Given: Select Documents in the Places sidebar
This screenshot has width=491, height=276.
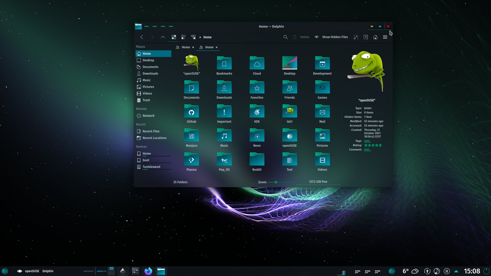Looking at the screenshot, I should click(x=153, y=67).
